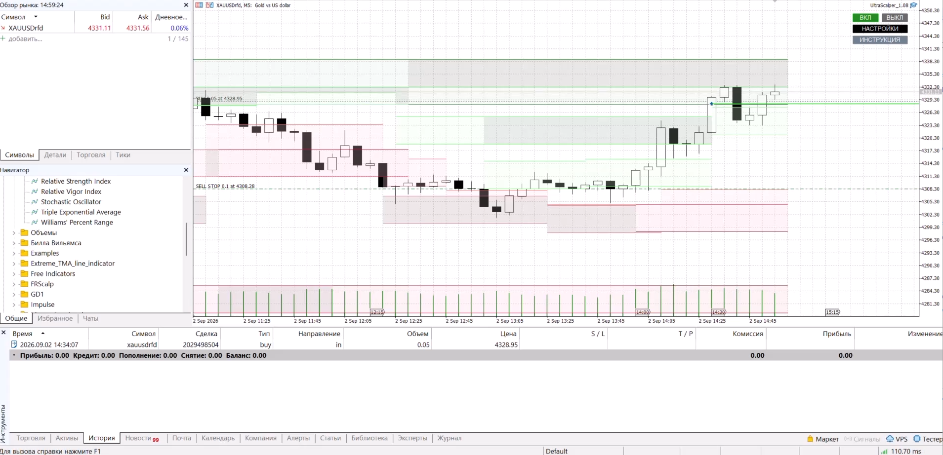The image size is (943, 455).
Task: Open the one-click trading panel icon on chart
Action: (x=199, y=5)
